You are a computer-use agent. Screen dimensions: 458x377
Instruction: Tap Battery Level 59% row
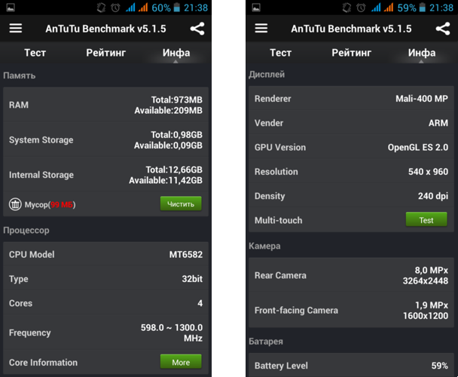(351, 365)
